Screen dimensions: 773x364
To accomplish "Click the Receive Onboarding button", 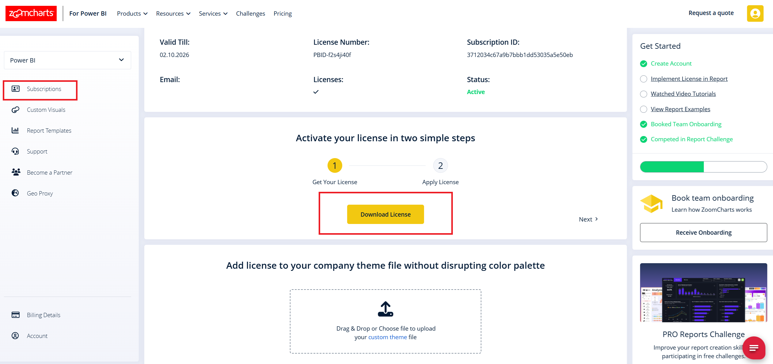I will point(703,232).
